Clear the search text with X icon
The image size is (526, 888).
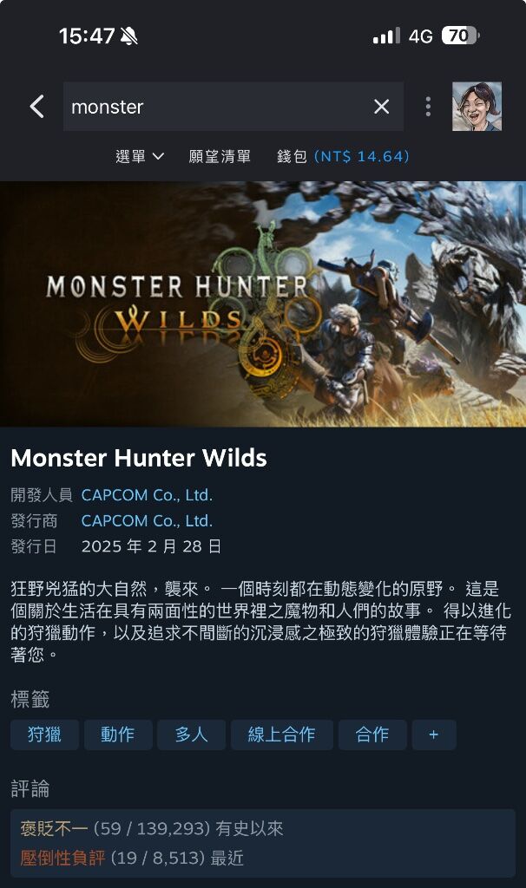pyautogui.click(x=381, y=107)
